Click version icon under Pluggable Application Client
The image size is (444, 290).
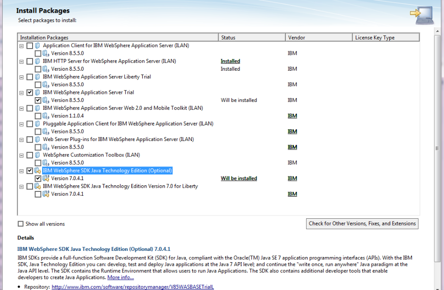[46, 132]
